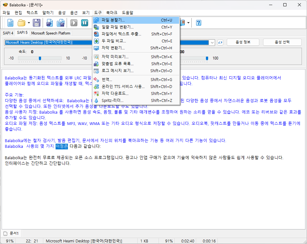
Task: Open the 텍스트 menu
Action: 32,13
